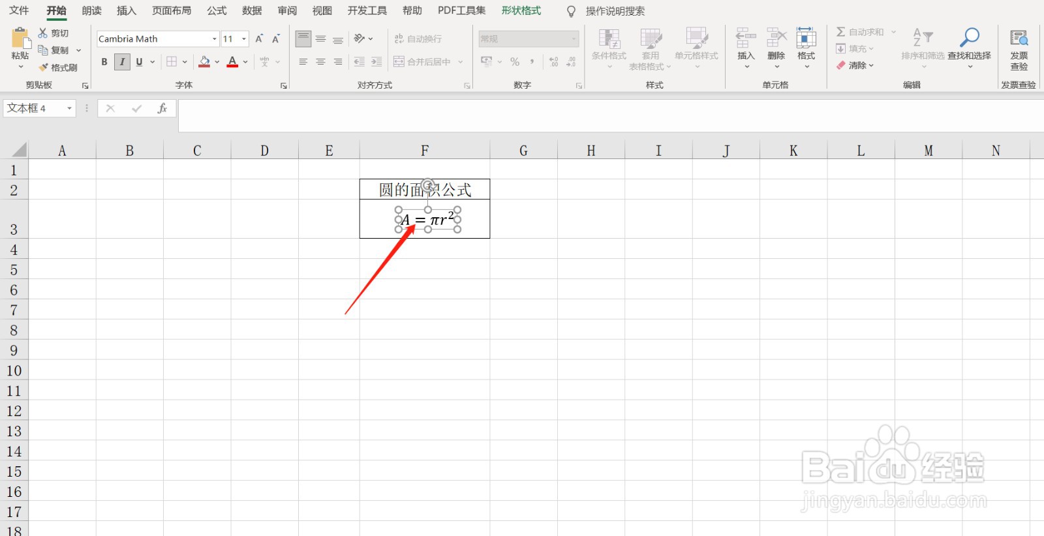Toggle align text left
The width and height of the screenshot is (1044, 536).
coord(303,62)
